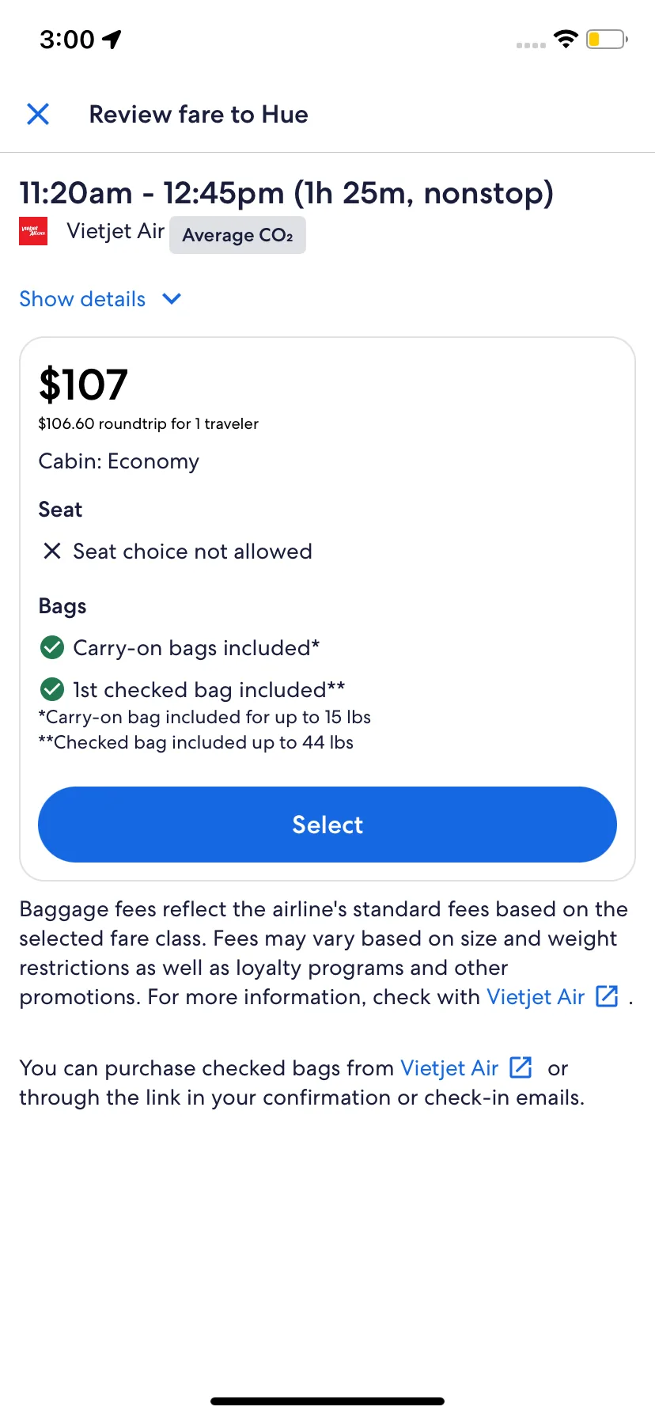
Task: Select the $107 Economy fare
Action: click(327, 825)
